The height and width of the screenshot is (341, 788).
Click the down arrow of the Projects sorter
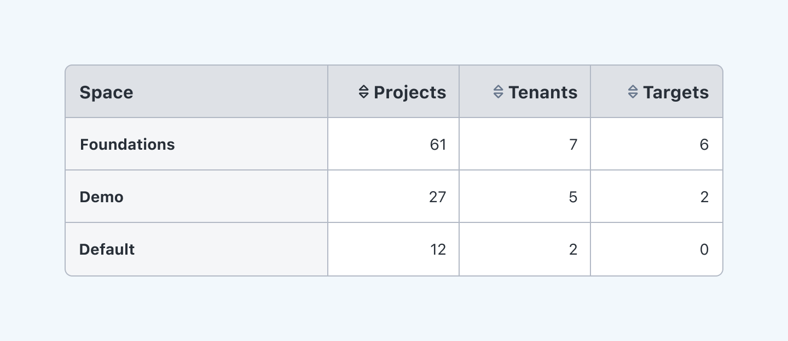[363, 95]
